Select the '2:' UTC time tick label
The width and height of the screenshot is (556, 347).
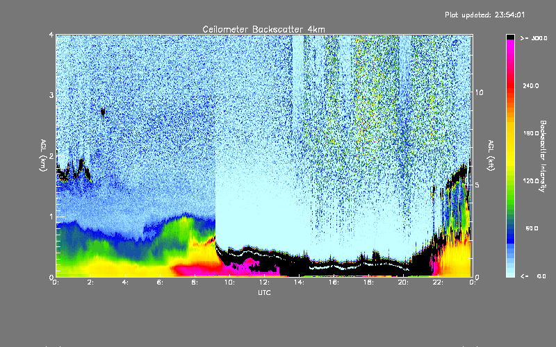point(90,282)
